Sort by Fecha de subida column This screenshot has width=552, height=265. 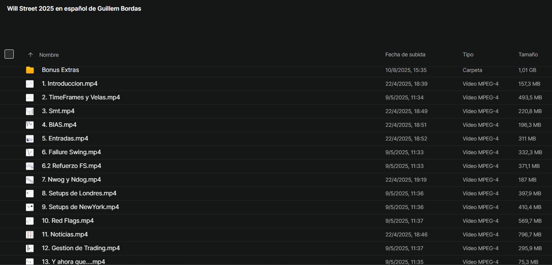pos(405,54)
